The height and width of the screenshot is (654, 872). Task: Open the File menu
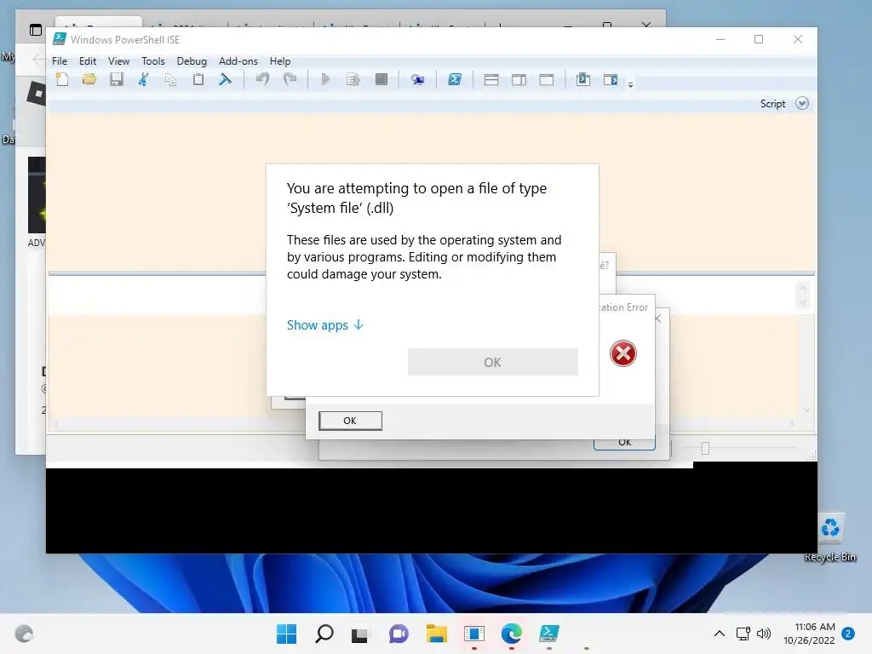60,61
